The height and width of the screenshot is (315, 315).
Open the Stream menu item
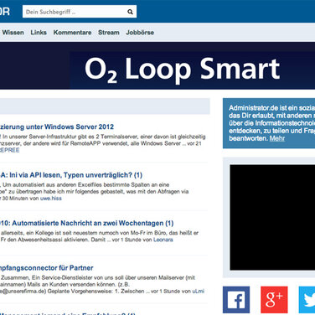pos(109,33)
